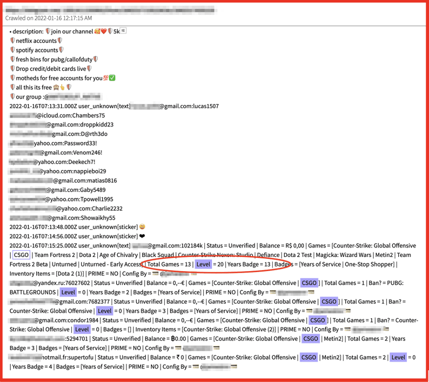Click the 'otmail.fr:supertofu' text
Image resolution: width=429 pixels, height=382 pixels.
tap(68, 358)
